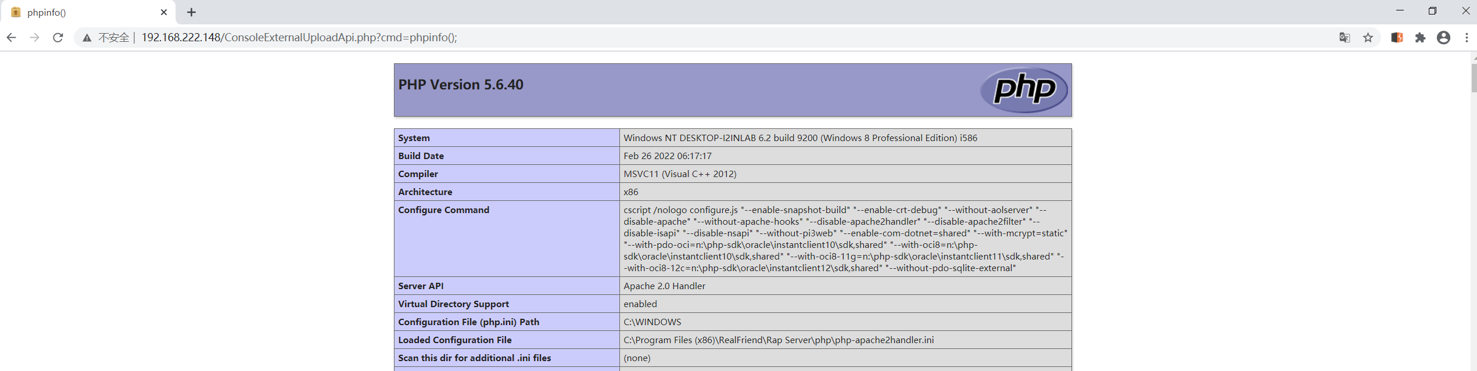The image size is (1477, 371).
Task: Click the cscript configure command text
Action: (845, 239)
